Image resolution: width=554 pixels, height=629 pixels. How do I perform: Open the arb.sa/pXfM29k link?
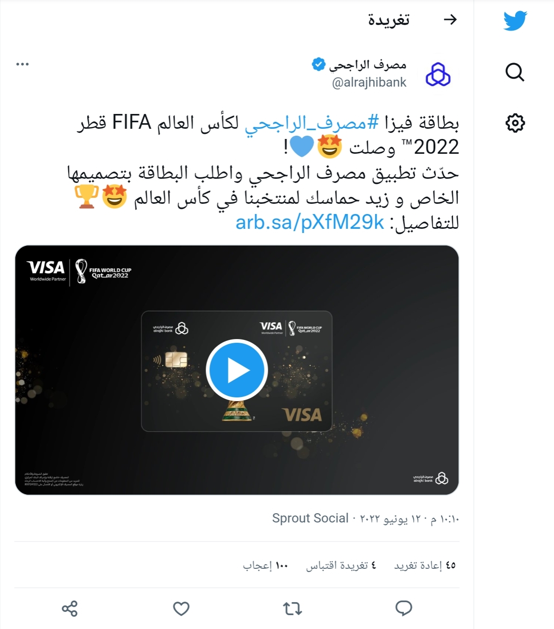coord(310,223)
